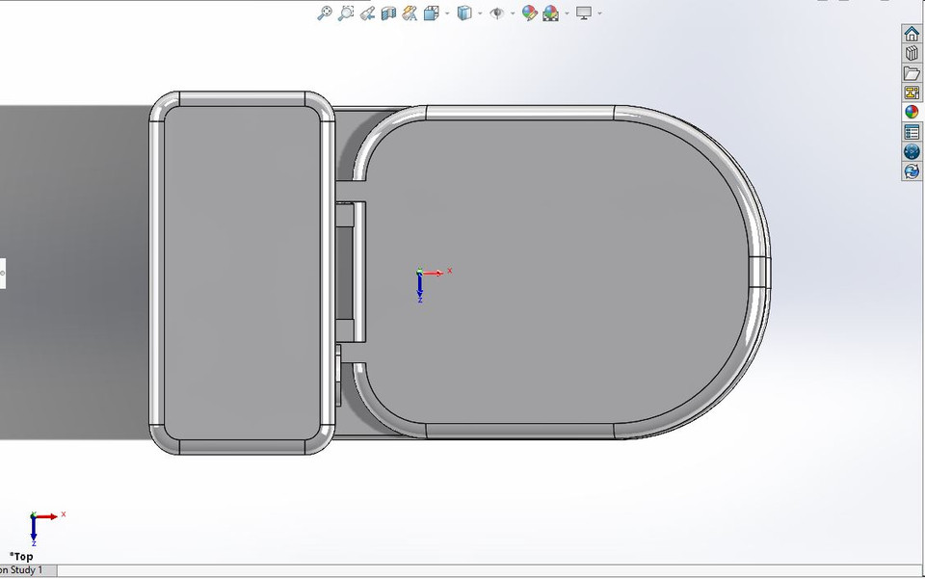
Task: Select the Zoom to Fit tool
Action: click(x=325, y=13)
